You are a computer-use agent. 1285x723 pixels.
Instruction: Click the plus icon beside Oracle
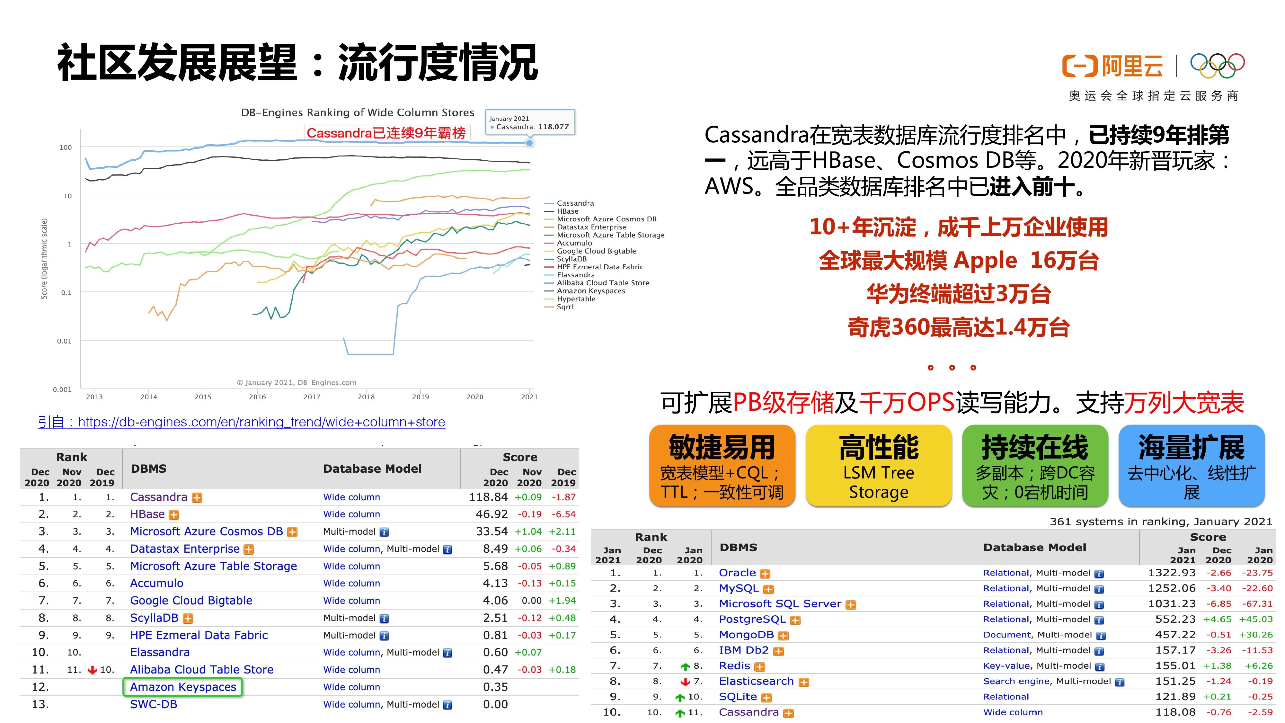[765, 574]
